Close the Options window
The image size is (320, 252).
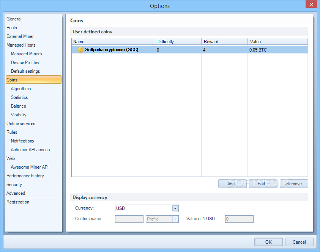pyautogui.click(x=311, y=4)
